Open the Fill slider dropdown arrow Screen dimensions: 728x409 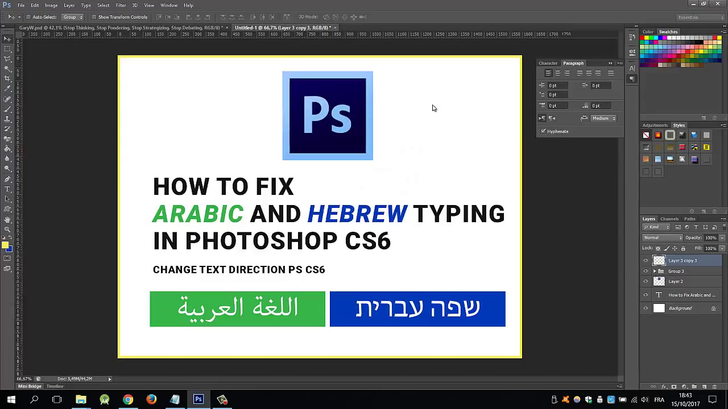722,248
